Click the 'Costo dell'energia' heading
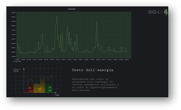The width and height of the screenshot is (181, 110). (x=92, y=70)
